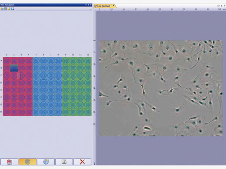Switch to the Live (active) tab

point(103,6)
